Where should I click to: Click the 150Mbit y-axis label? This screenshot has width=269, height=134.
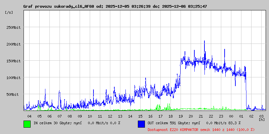13,61
